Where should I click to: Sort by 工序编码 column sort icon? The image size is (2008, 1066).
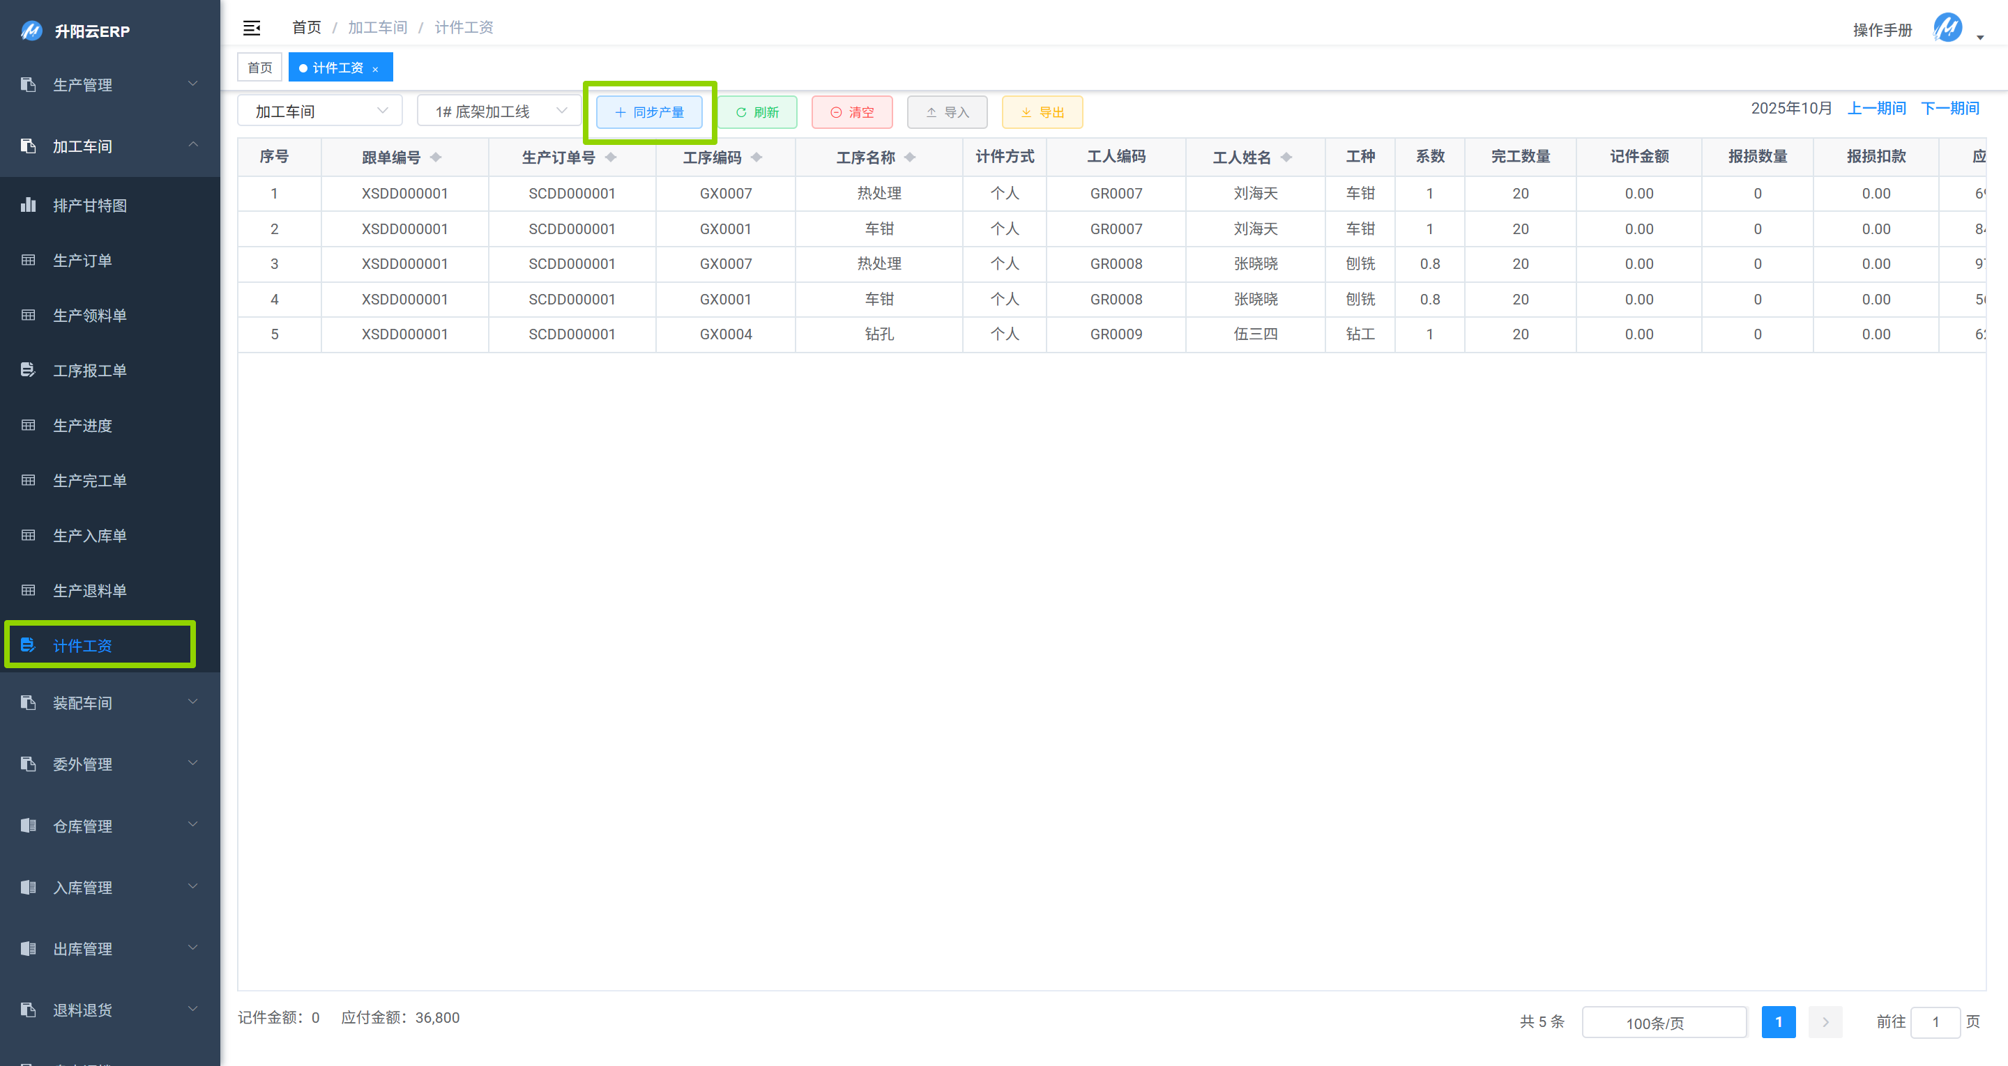(756, 157)
